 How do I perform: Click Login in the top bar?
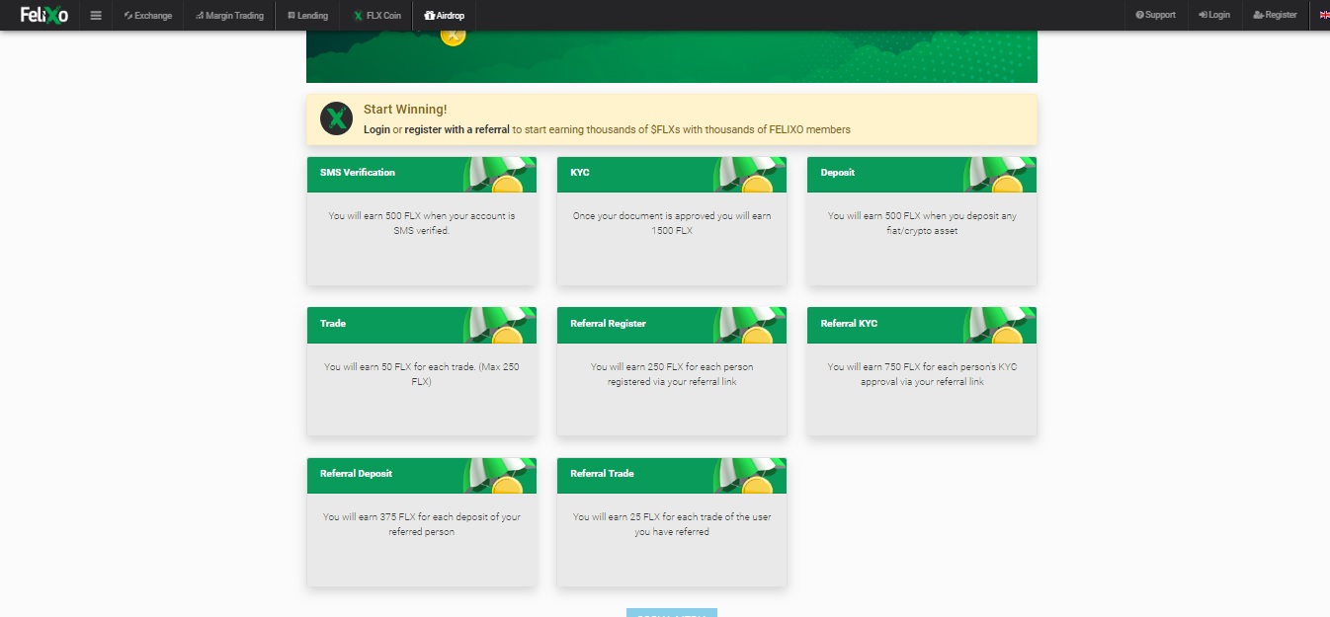[1214, 15]
